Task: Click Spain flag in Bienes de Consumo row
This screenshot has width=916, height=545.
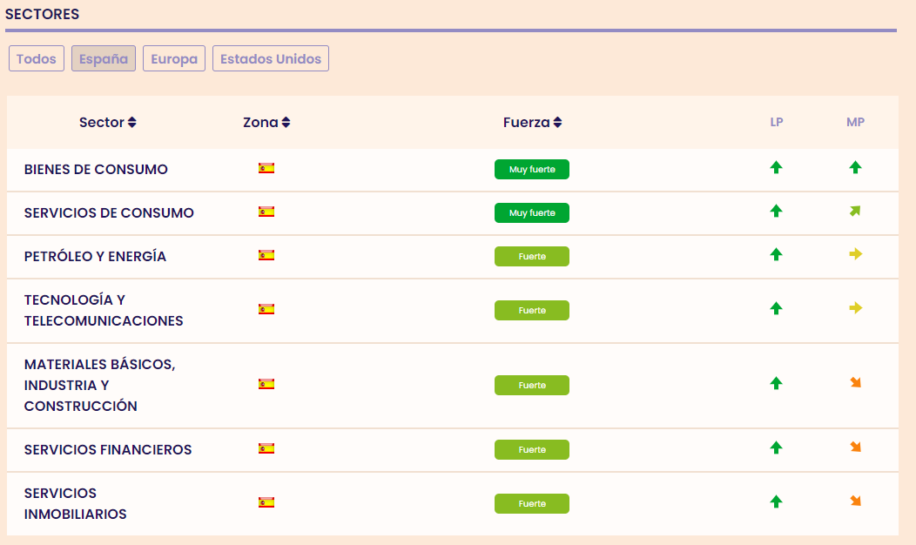Action: tap(266, 168)
